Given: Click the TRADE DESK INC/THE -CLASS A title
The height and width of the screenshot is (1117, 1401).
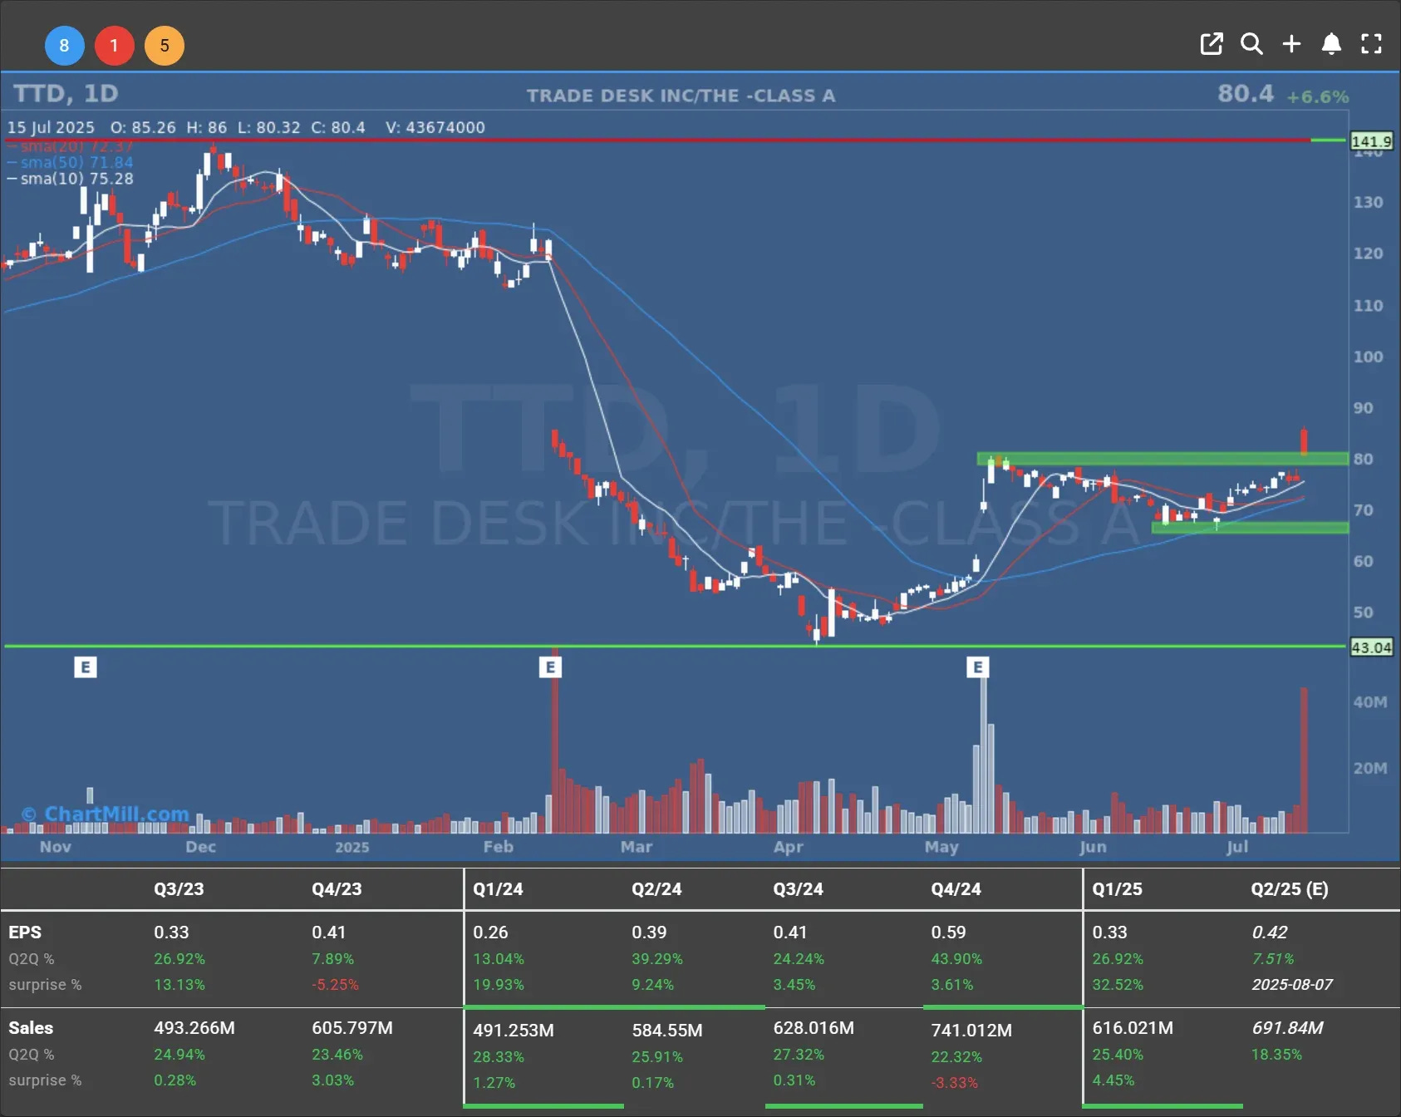Looking at the screenshot, I should pos(681,96).
